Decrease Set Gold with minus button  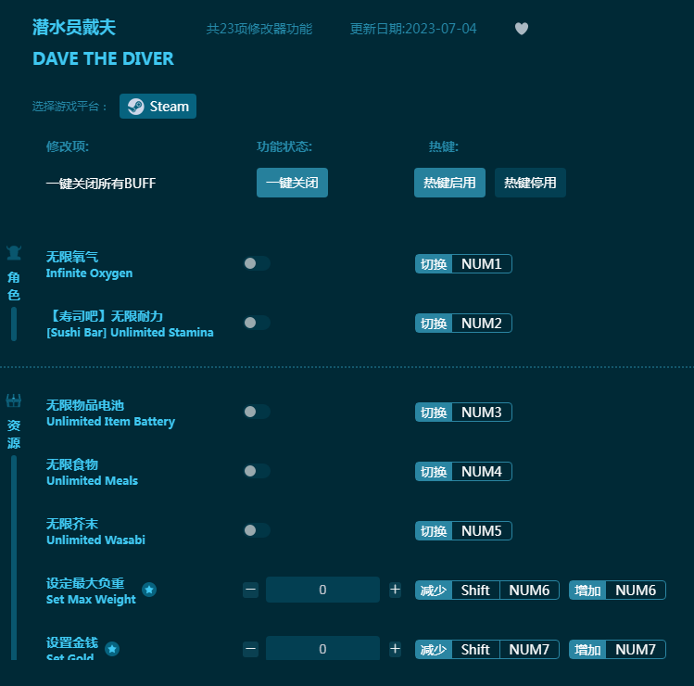(x=250, y=649)
